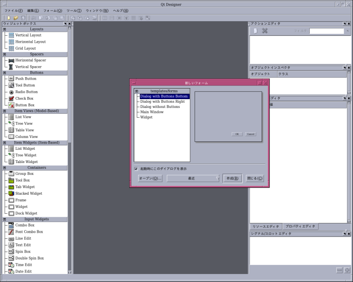This screenshot has width=353, height=282.
Task: Click the オープン(O)... button
Action: tap(150, 178)
